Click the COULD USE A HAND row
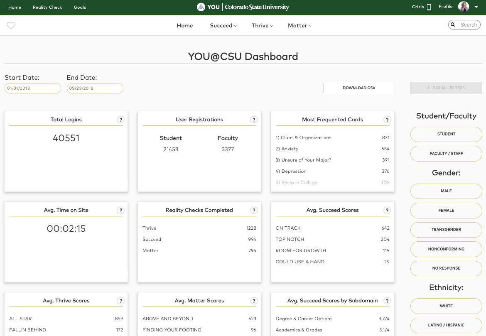The height and width of the screenshot is (336, 486). pos(333,262)
